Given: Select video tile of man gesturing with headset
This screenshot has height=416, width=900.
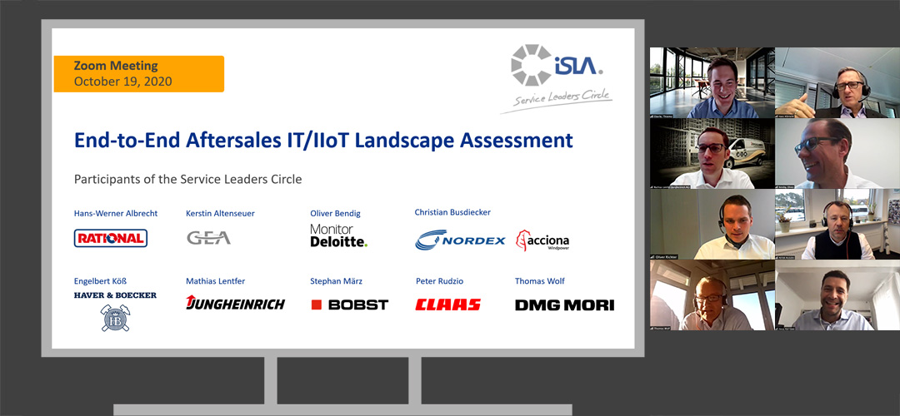Looking at the screenshot, I should [837, 82].
